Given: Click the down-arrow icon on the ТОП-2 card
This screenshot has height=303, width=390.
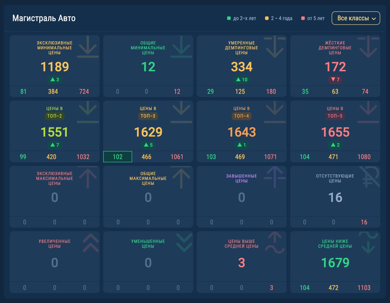Looking at the screenshot, I should tap(88, 112).
